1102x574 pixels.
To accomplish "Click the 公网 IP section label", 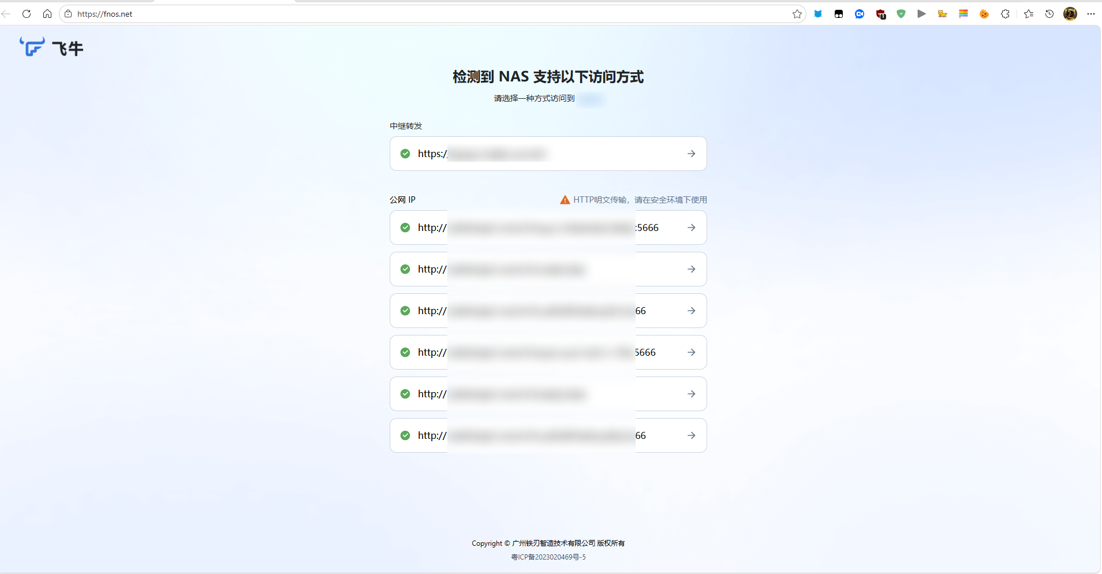I will [402, 200].
